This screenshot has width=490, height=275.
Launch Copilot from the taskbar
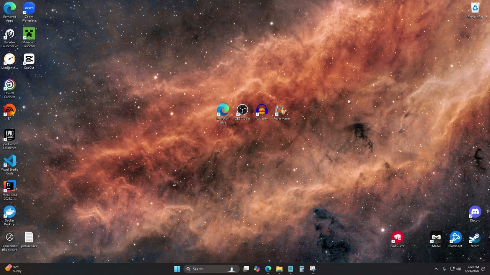[257, 269]
